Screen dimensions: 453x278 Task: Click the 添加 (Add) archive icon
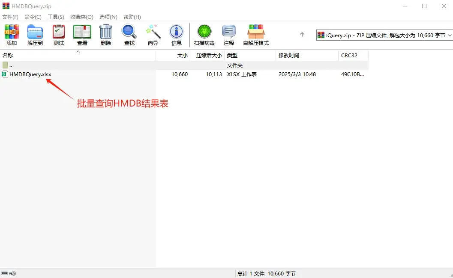point(12,34)
